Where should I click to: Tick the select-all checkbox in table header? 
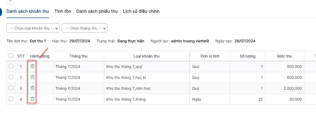[x=11, y=56]
